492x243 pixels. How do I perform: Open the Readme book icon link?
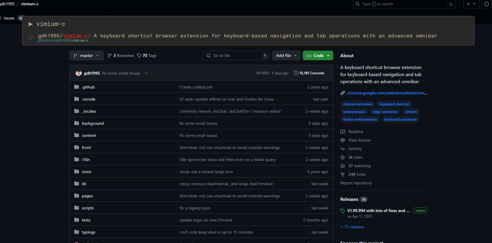tap(343, 132)
